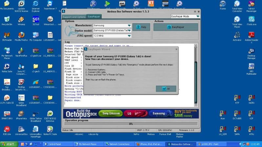Open Winamp desktop icon
The height and width of the screenshot is (147, 262).
[21, 21]
